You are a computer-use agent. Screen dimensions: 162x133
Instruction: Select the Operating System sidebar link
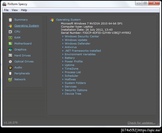tap(27, 26)
